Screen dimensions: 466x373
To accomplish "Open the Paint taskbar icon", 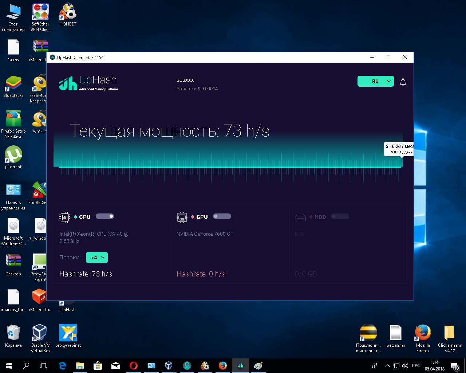I will (258, 366).
